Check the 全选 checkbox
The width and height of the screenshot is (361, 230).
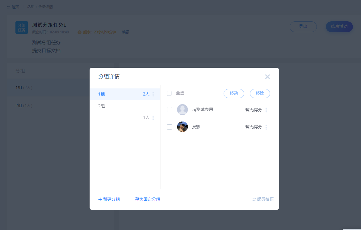tap(169, 93)
